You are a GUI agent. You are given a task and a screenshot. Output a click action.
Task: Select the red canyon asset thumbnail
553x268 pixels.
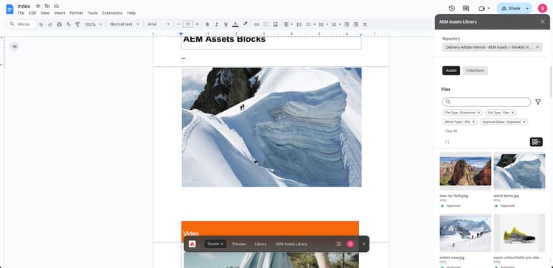pos(465,171)
